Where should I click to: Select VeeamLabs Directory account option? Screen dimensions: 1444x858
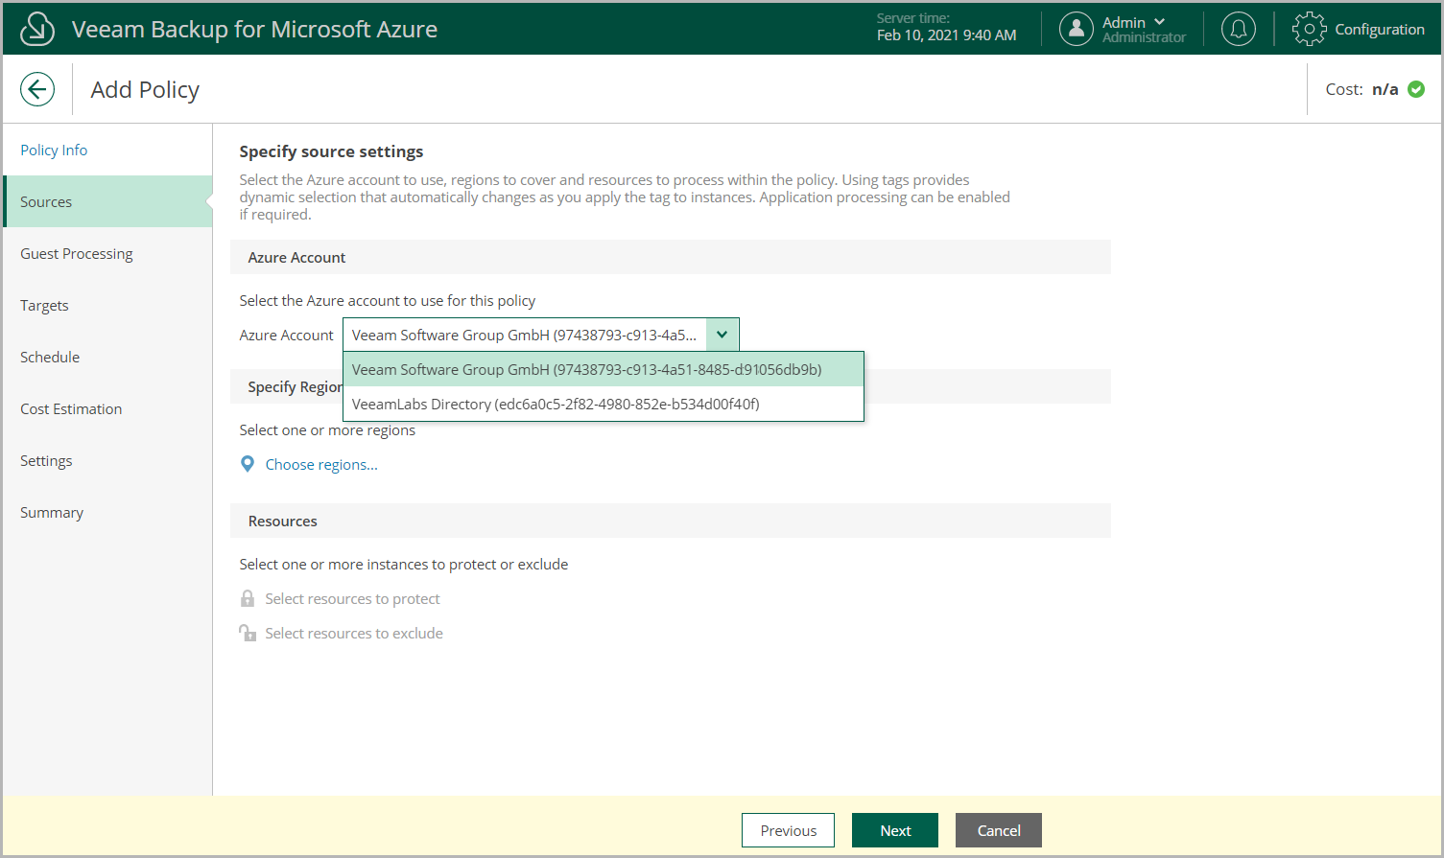[x=604, y=404]
